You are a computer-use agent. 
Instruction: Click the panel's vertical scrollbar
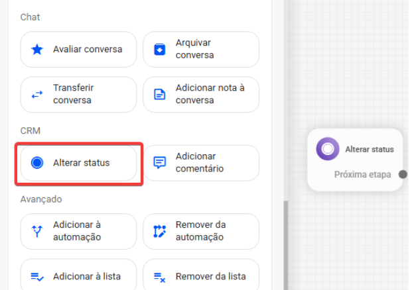pyautogui.click(x=286, y=246)
